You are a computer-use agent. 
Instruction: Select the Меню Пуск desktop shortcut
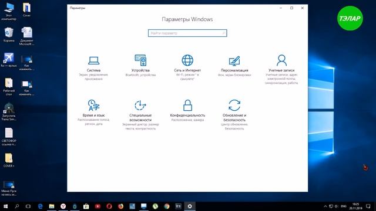[9, 189]
